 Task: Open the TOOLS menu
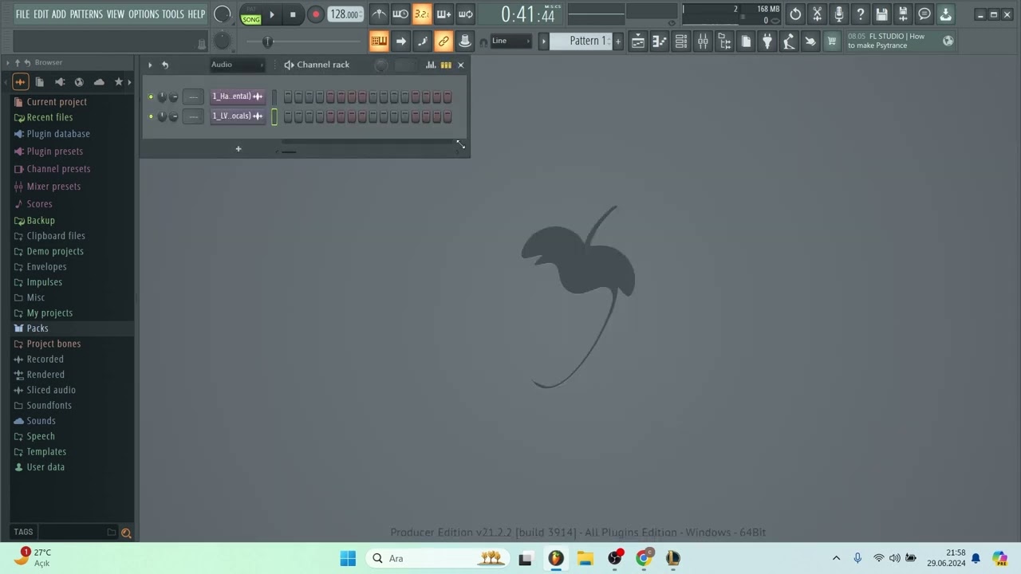point(173,14)
